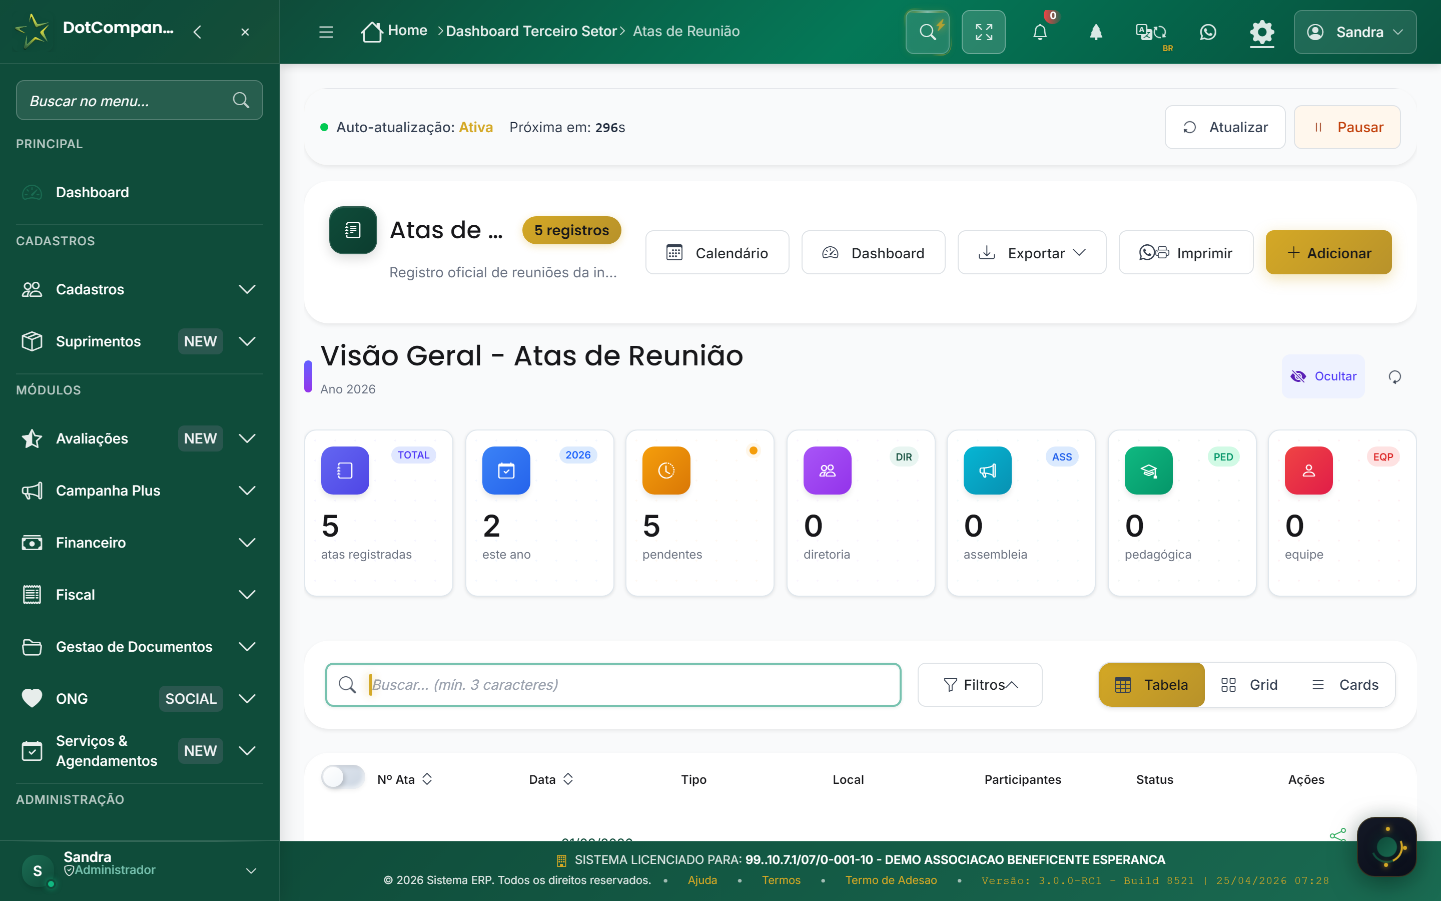Expand the Suprimentos menu
This screenshot has height=901, width=1441.
coord(139,341)
